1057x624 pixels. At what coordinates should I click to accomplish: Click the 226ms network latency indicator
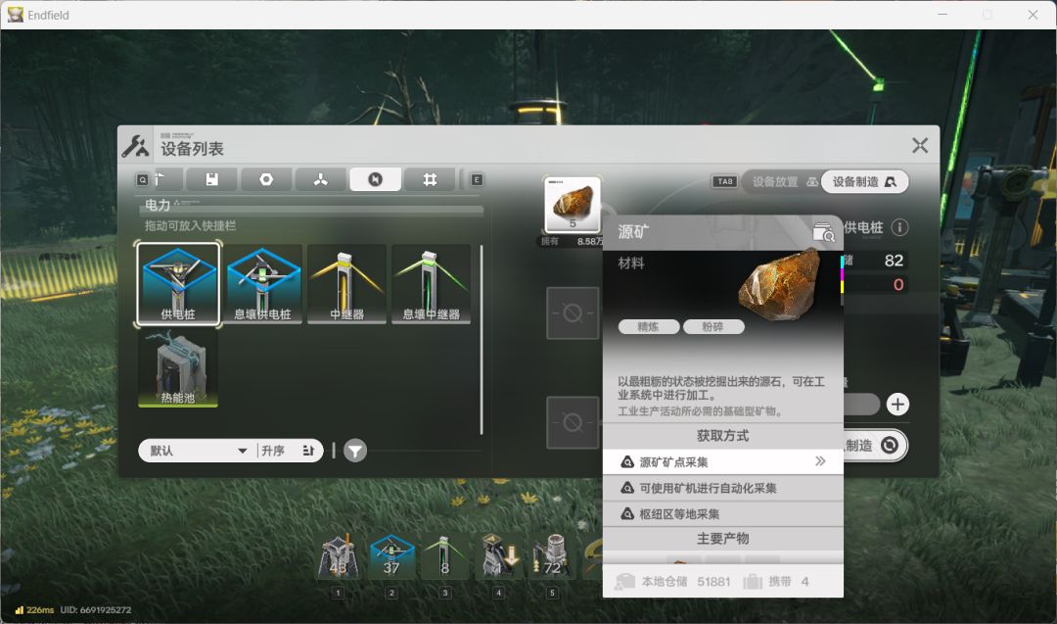(x=34, y=610)
